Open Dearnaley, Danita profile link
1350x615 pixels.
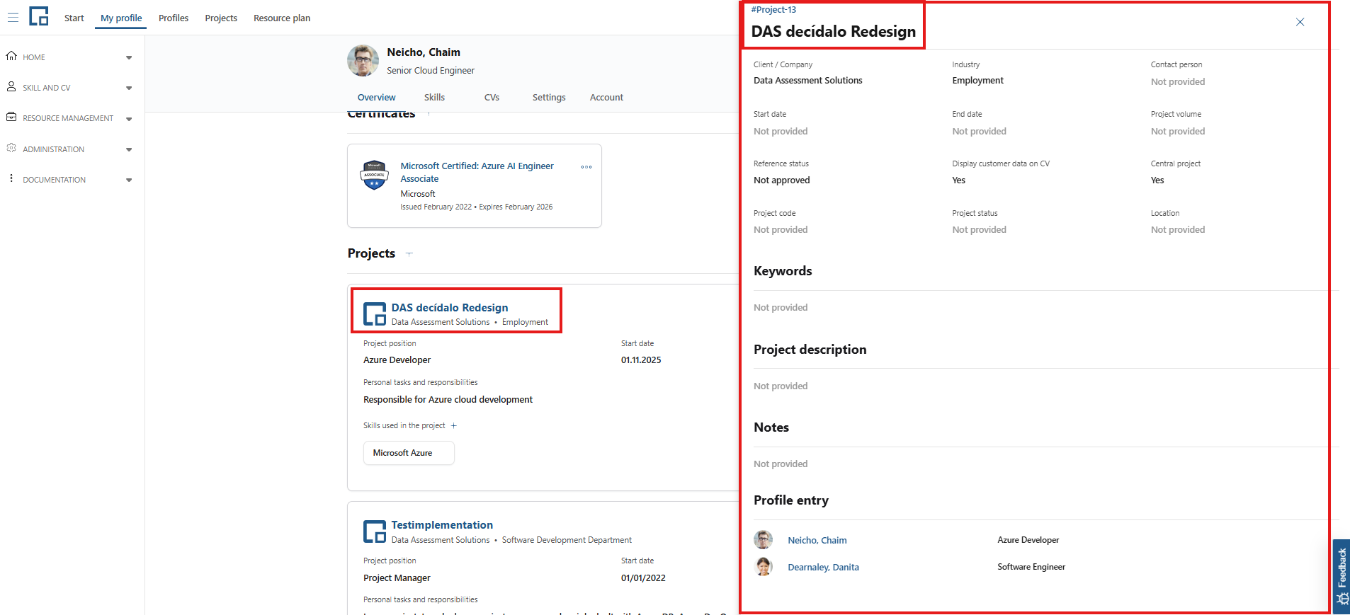tap(823, 567)
